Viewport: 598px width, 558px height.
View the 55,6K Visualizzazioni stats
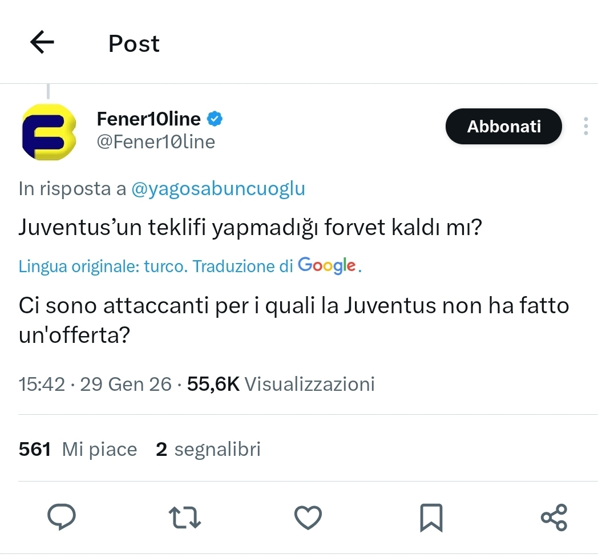[281, 384]
